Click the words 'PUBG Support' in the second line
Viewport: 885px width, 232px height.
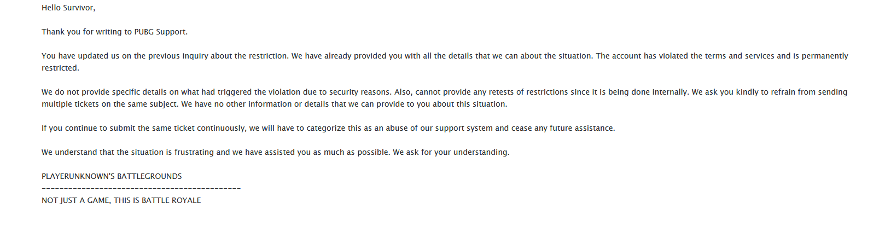click(x=161, y=32)
